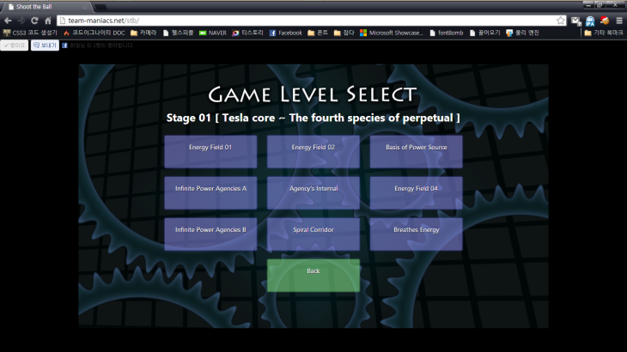Launch the Energy Field 04 level
Screen dimensions: 627x352
[416, 192]
